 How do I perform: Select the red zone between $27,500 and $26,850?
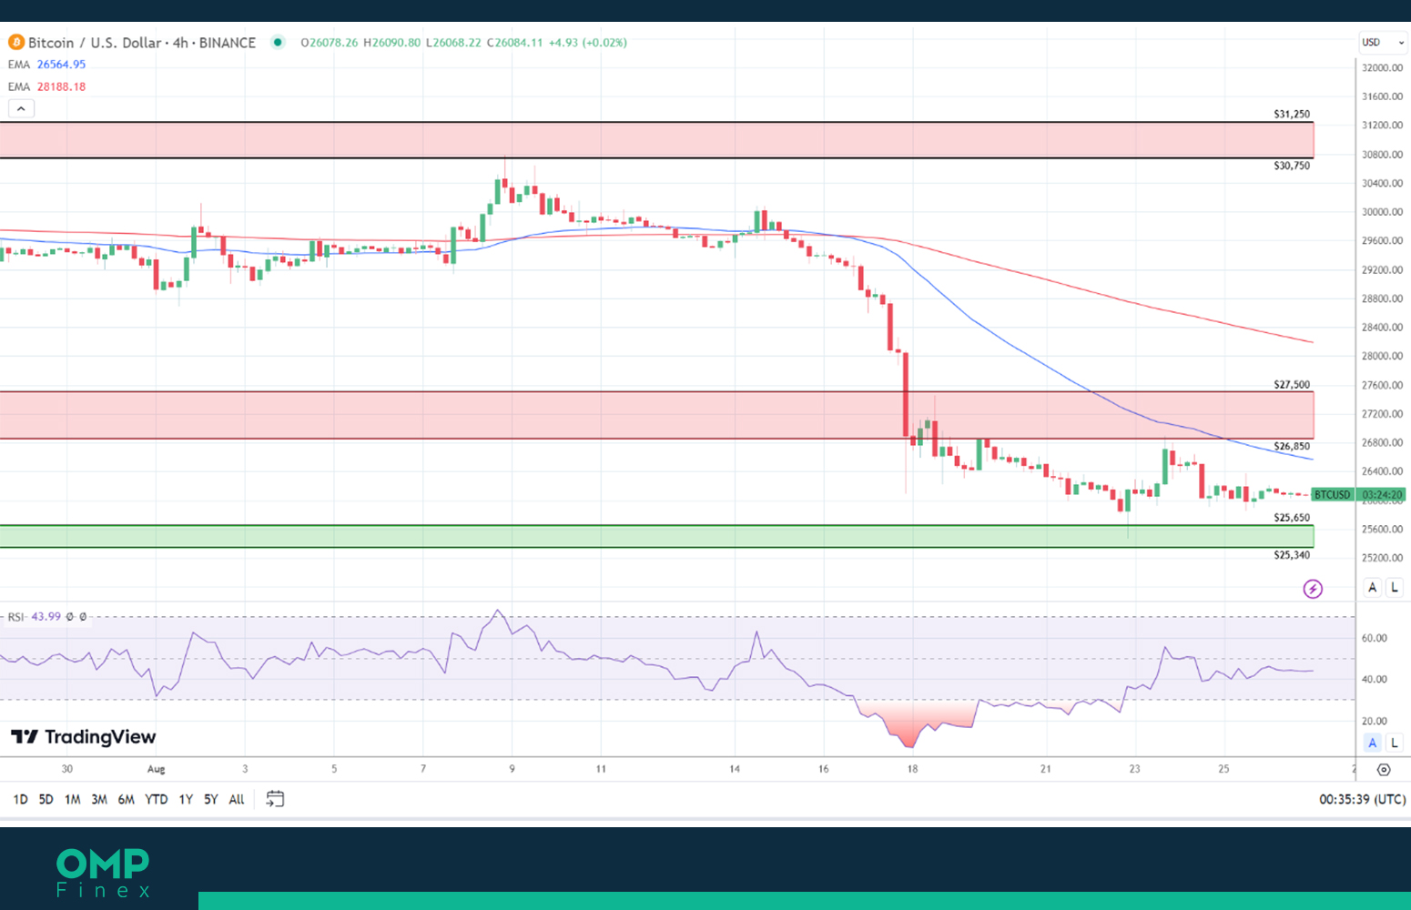656,415
